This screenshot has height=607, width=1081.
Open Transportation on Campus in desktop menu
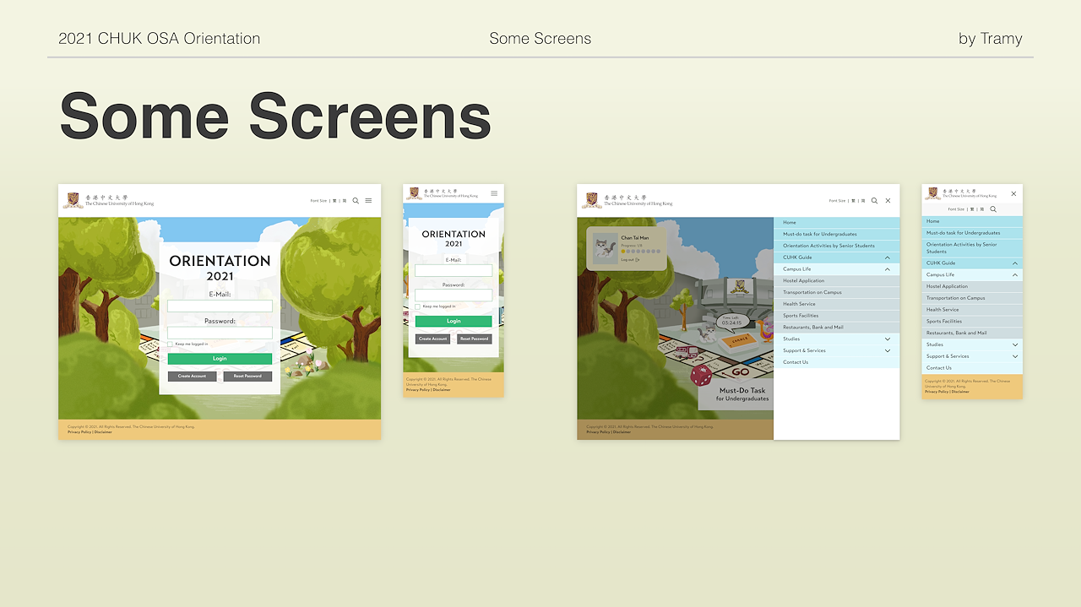(x=836, y=292)
